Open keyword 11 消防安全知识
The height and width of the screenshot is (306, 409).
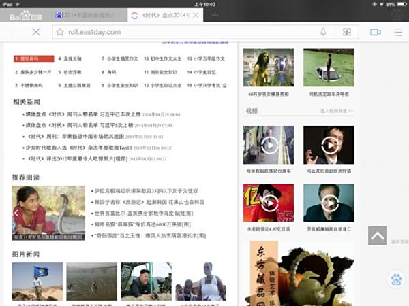[x=160, y=72]
